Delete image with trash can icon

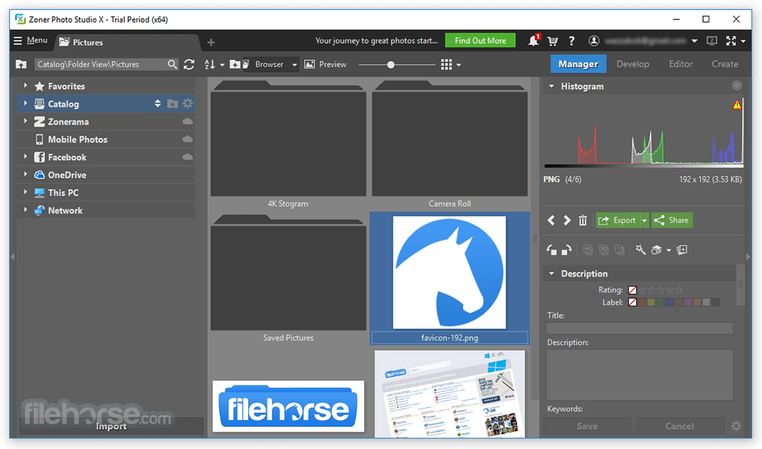tap(583, 221)
